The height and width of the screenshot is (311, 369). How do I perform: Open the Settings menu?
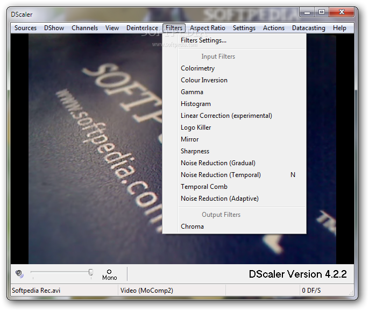[244, 28]
